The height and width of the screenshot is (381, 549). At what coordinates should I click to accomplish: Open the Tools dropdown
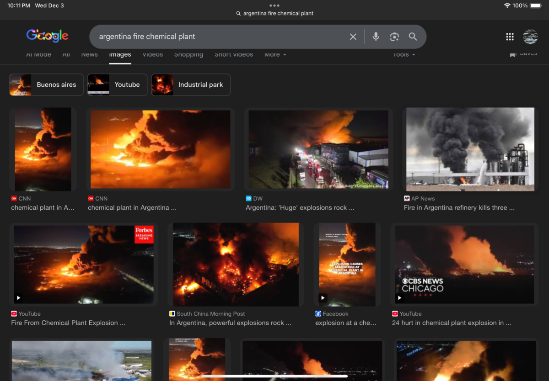point(403,54)
